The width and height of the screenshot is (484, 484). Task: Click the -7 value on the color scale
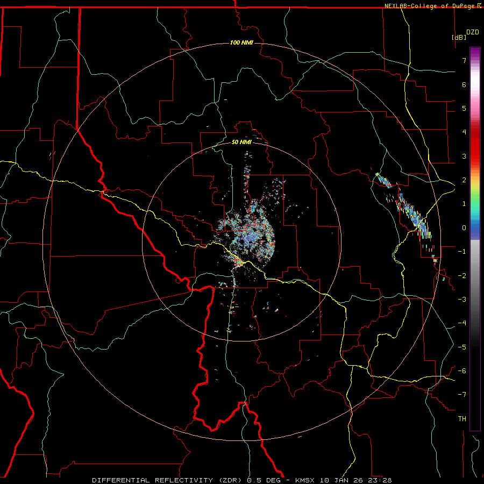(x=462, y=395)
